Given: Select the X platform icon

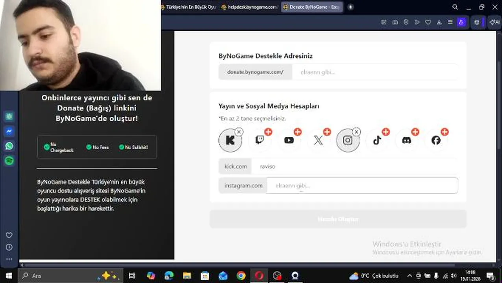Looking at the screenshot, I should tap(318, 140).
